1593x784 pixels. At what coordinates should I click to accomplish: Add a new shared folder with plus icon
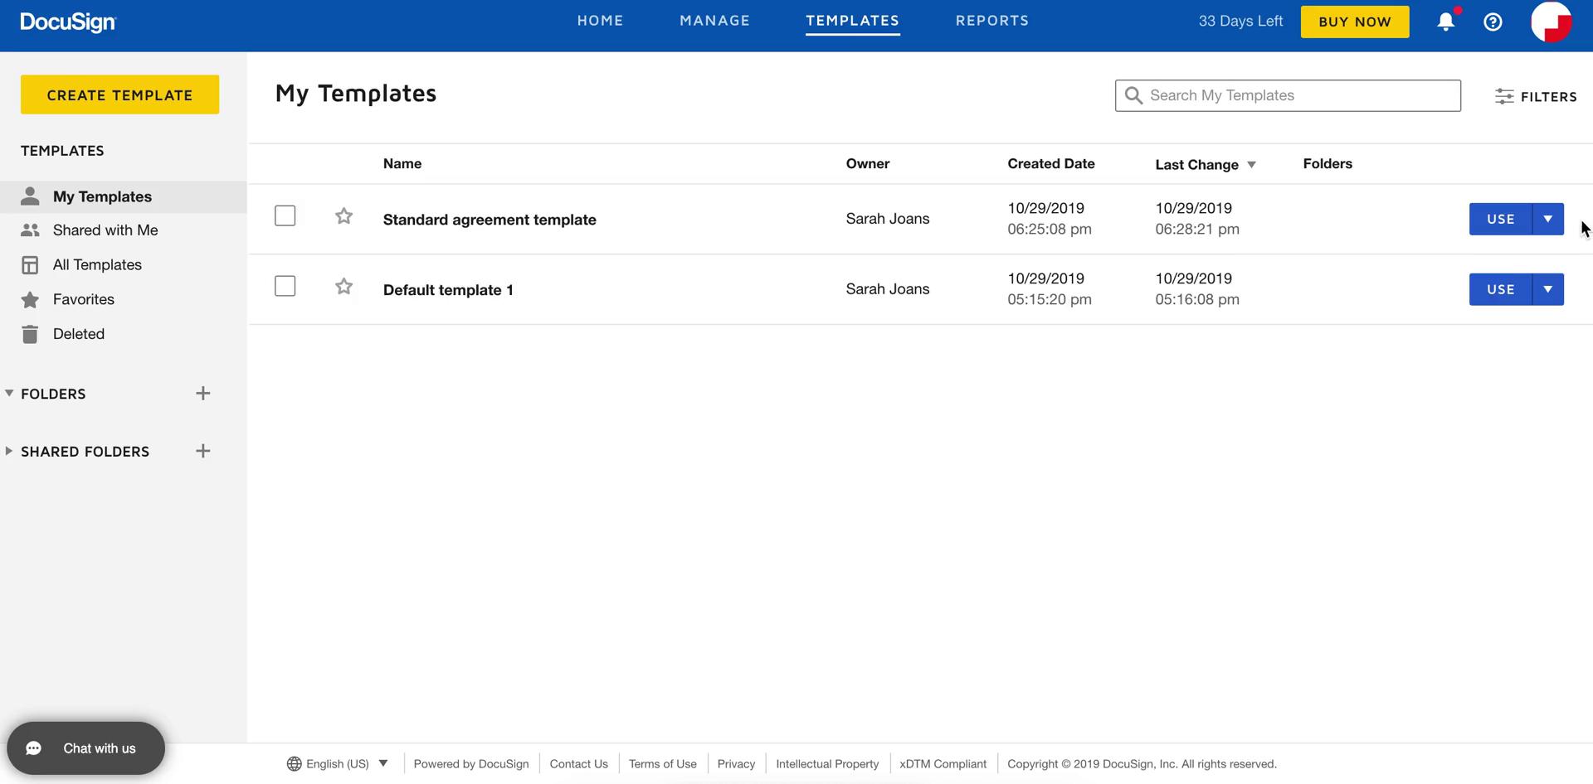202,451
